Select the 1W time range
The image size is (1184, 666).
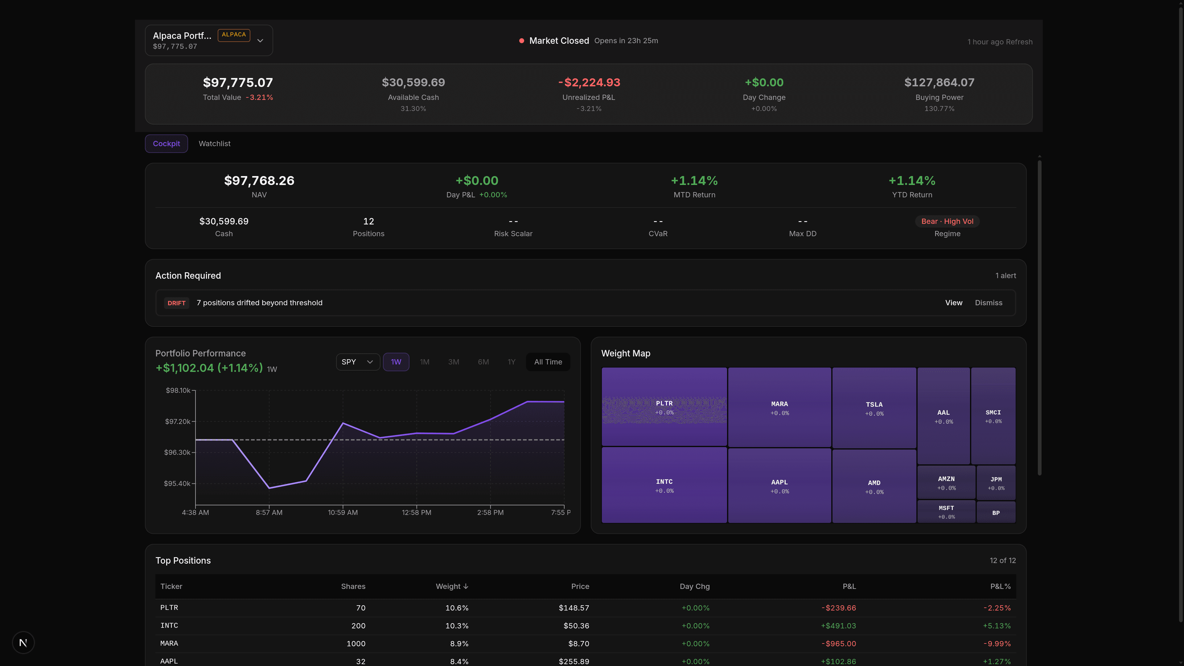pyautogui.click(x=396, y=362)
